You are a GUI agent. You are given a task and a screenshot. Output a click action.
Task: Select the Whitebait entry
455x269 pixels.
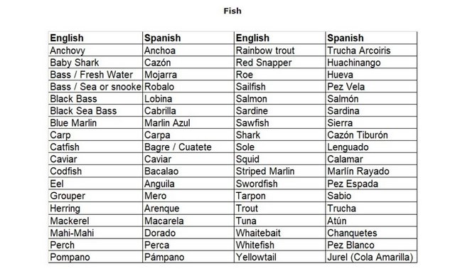coord(279,233)
